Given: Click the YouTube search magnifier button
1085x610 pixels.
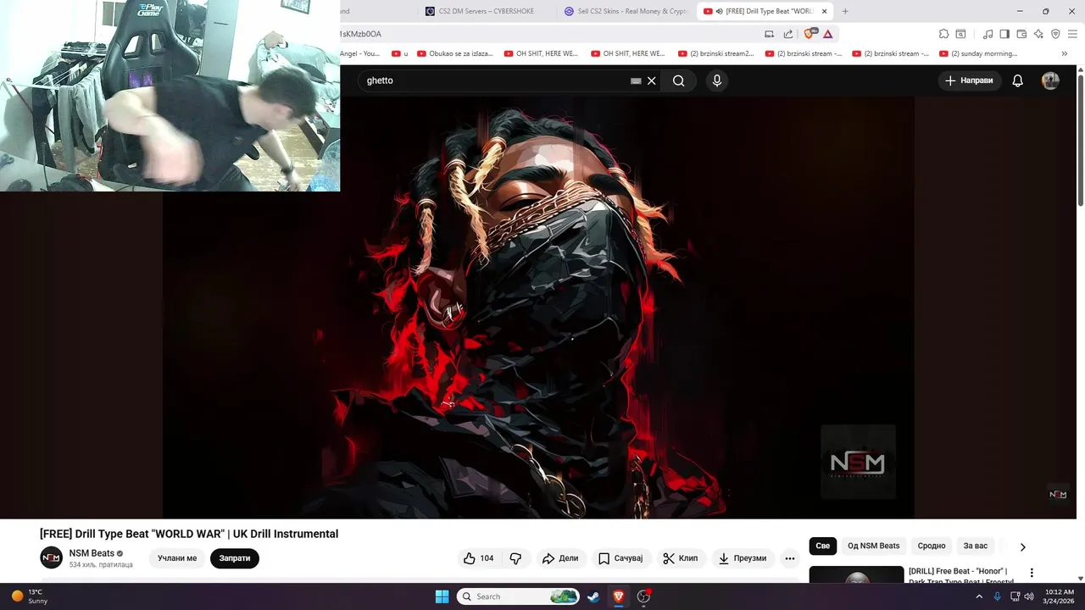Looking at the screenshot, I should 678,80.
